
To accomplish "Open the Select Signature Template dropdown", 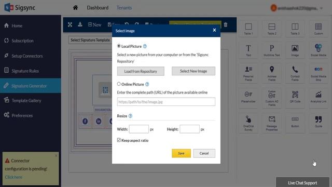I will 90,40.
